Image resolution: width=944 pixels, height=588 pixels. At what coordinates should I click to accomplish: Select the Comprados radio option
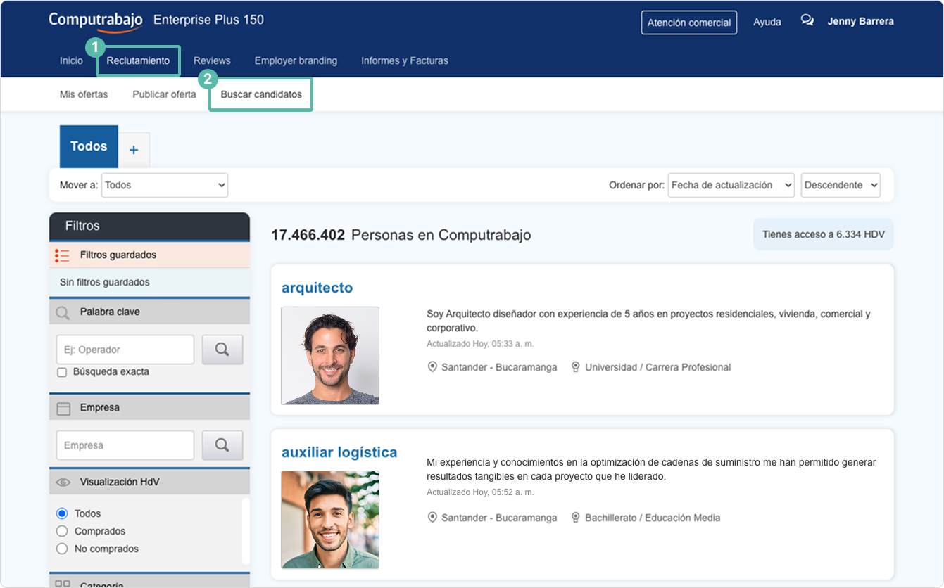click(62, 531)
